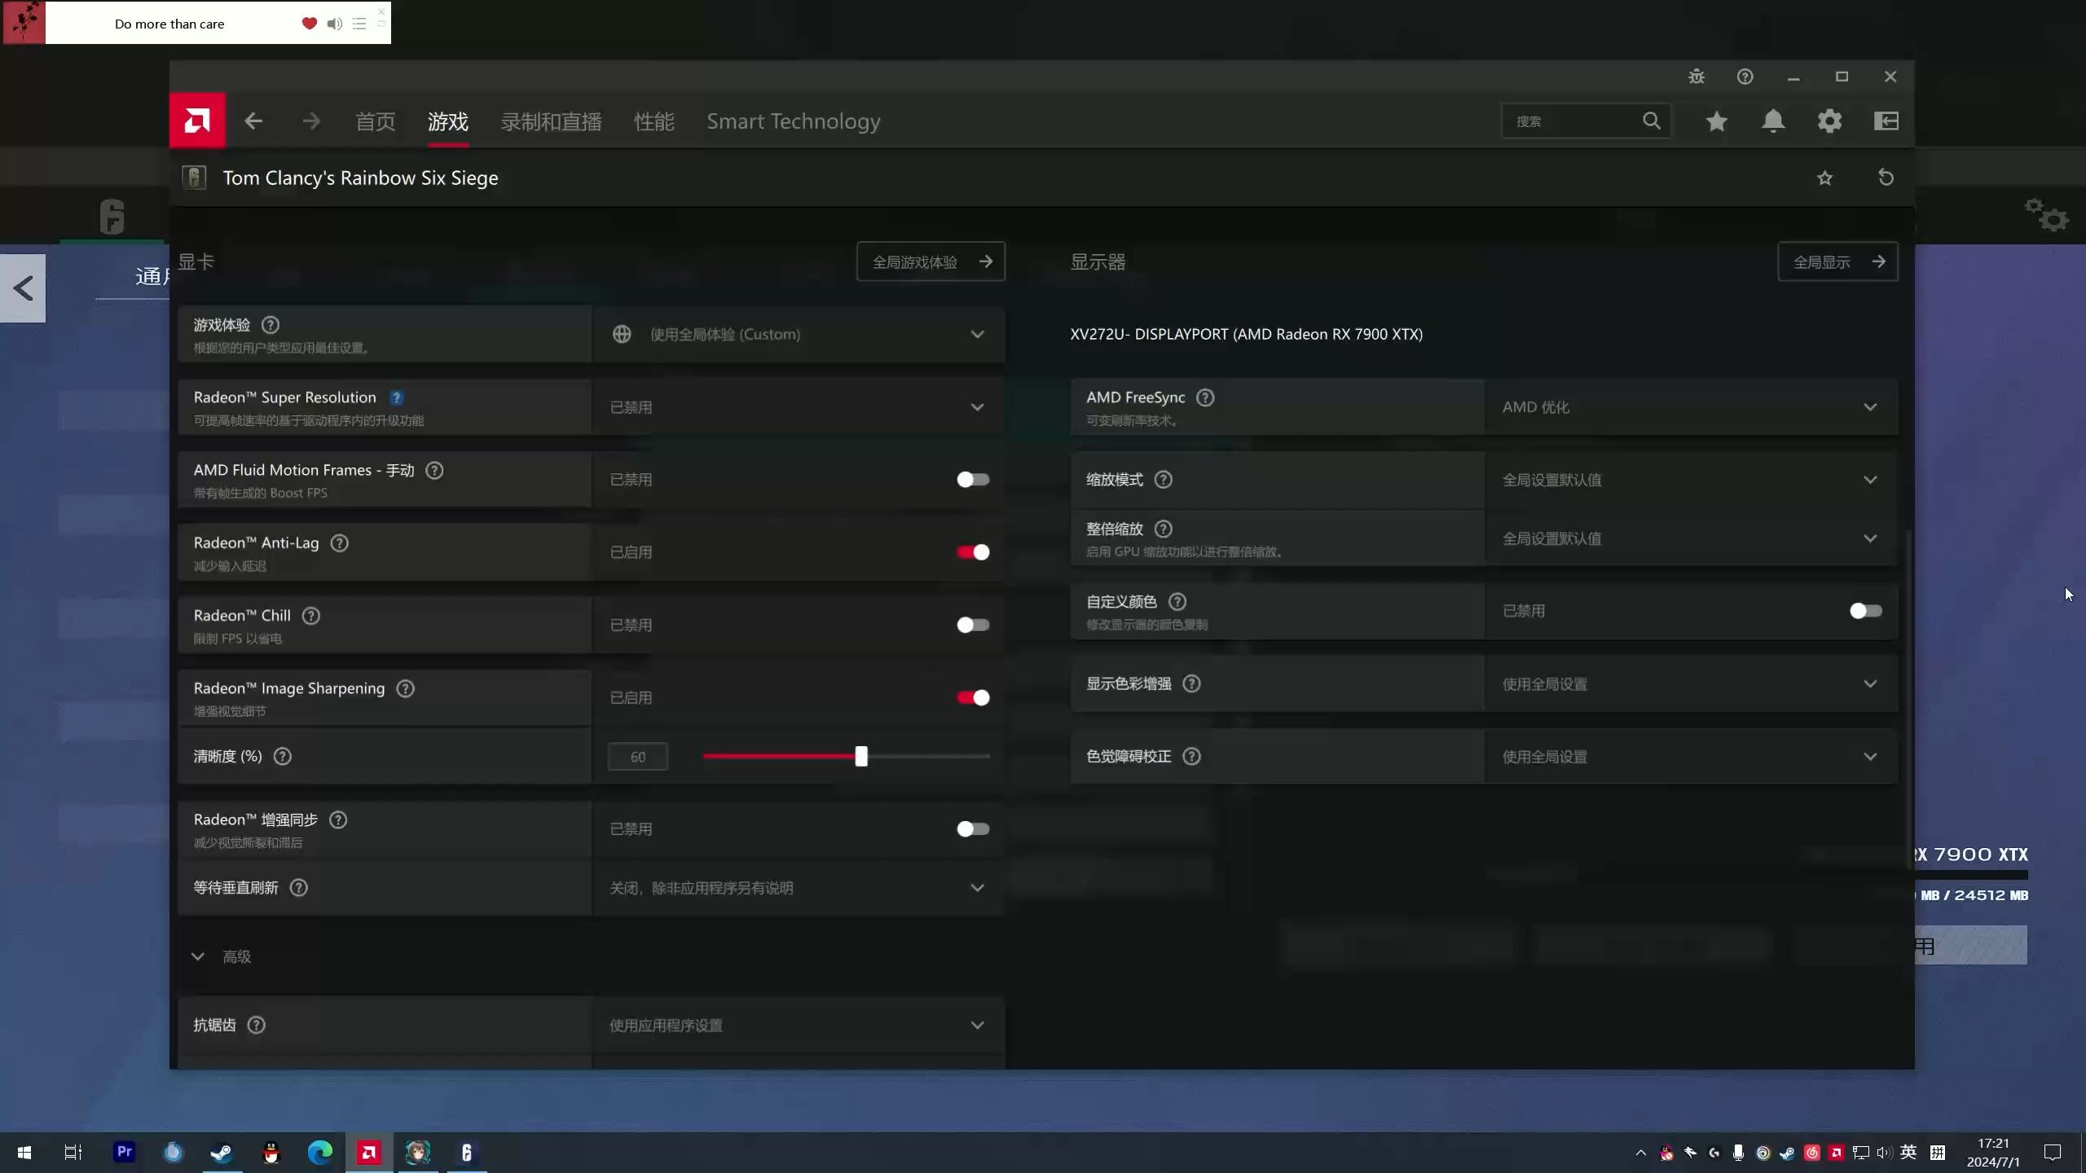This screenshot has width=2086, height=1173.
Task: Open the 抗锯齿 dropdown
Action: (x=798, y=1025)
